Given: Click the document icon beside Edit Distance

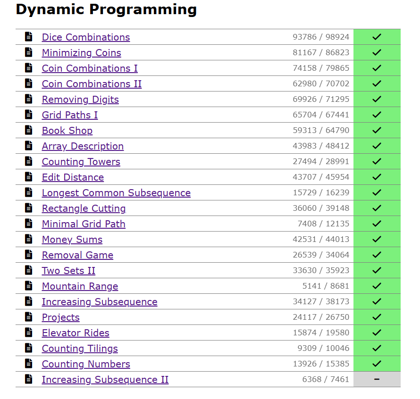Looking at the screenshot, I should (x=29, y=176).
